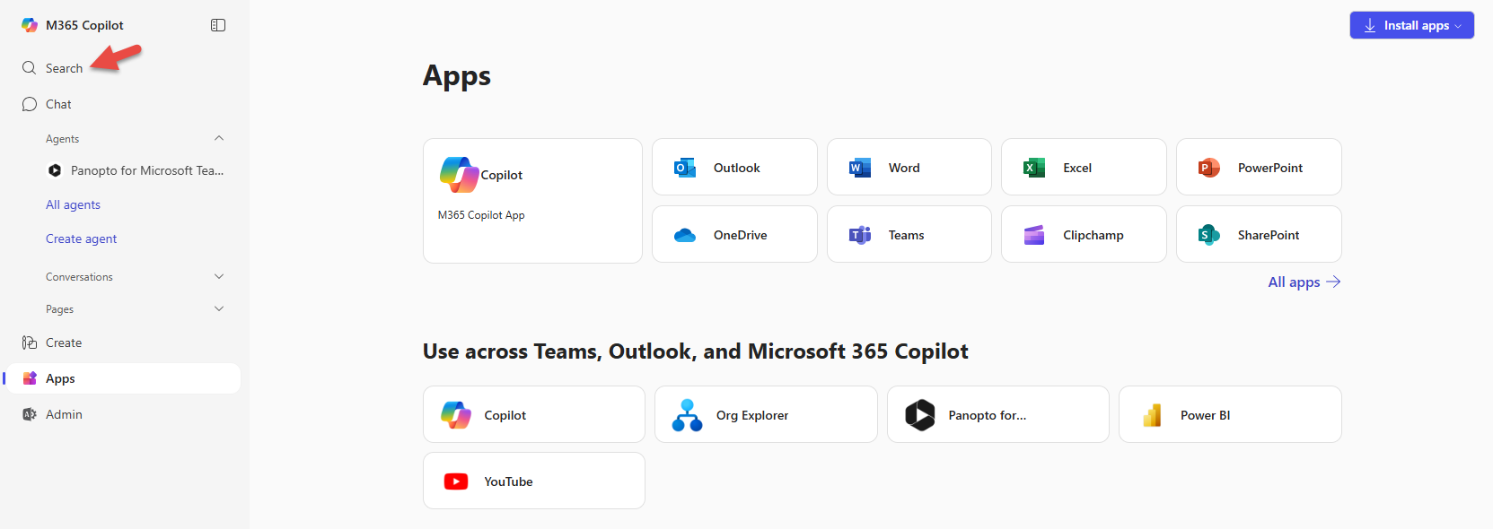
Task: Click the Chat bubble icon
Action: click(x=30, y=104)
